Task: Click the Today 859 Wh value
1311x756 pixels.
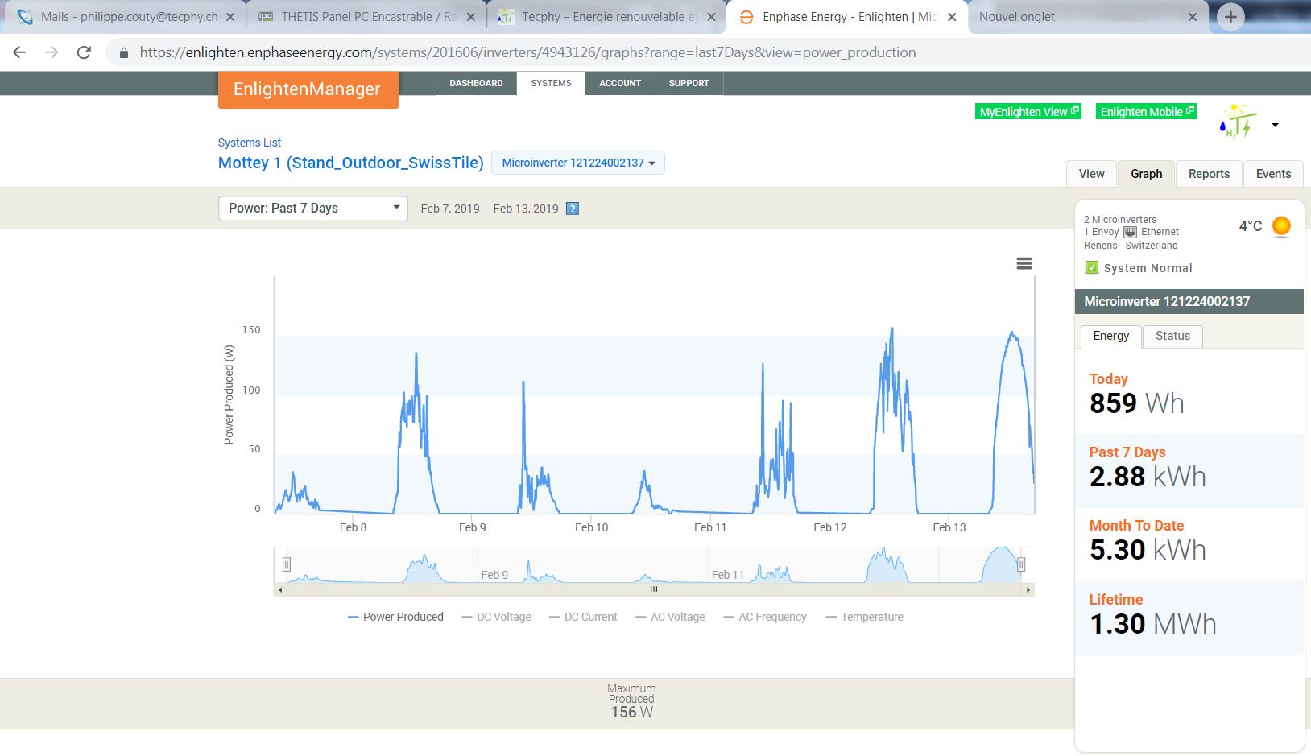Action: pos(1136,403)
